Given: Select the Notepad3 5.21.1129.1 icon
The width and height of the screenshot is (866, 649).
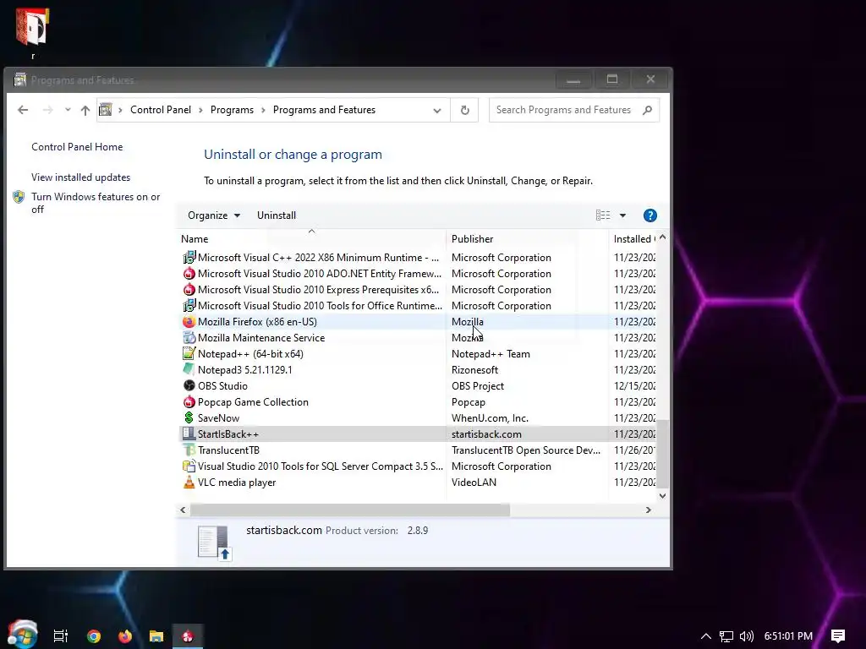Looking at the screenshot, I should click(189, 369).
